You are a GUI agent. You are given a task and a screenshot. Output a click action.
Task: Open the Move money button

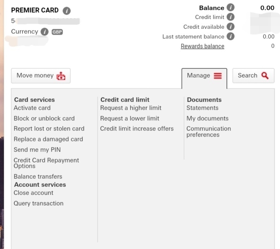41,76
